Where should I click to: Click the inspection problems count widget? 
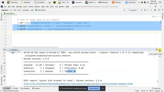(x=154, y=17)
